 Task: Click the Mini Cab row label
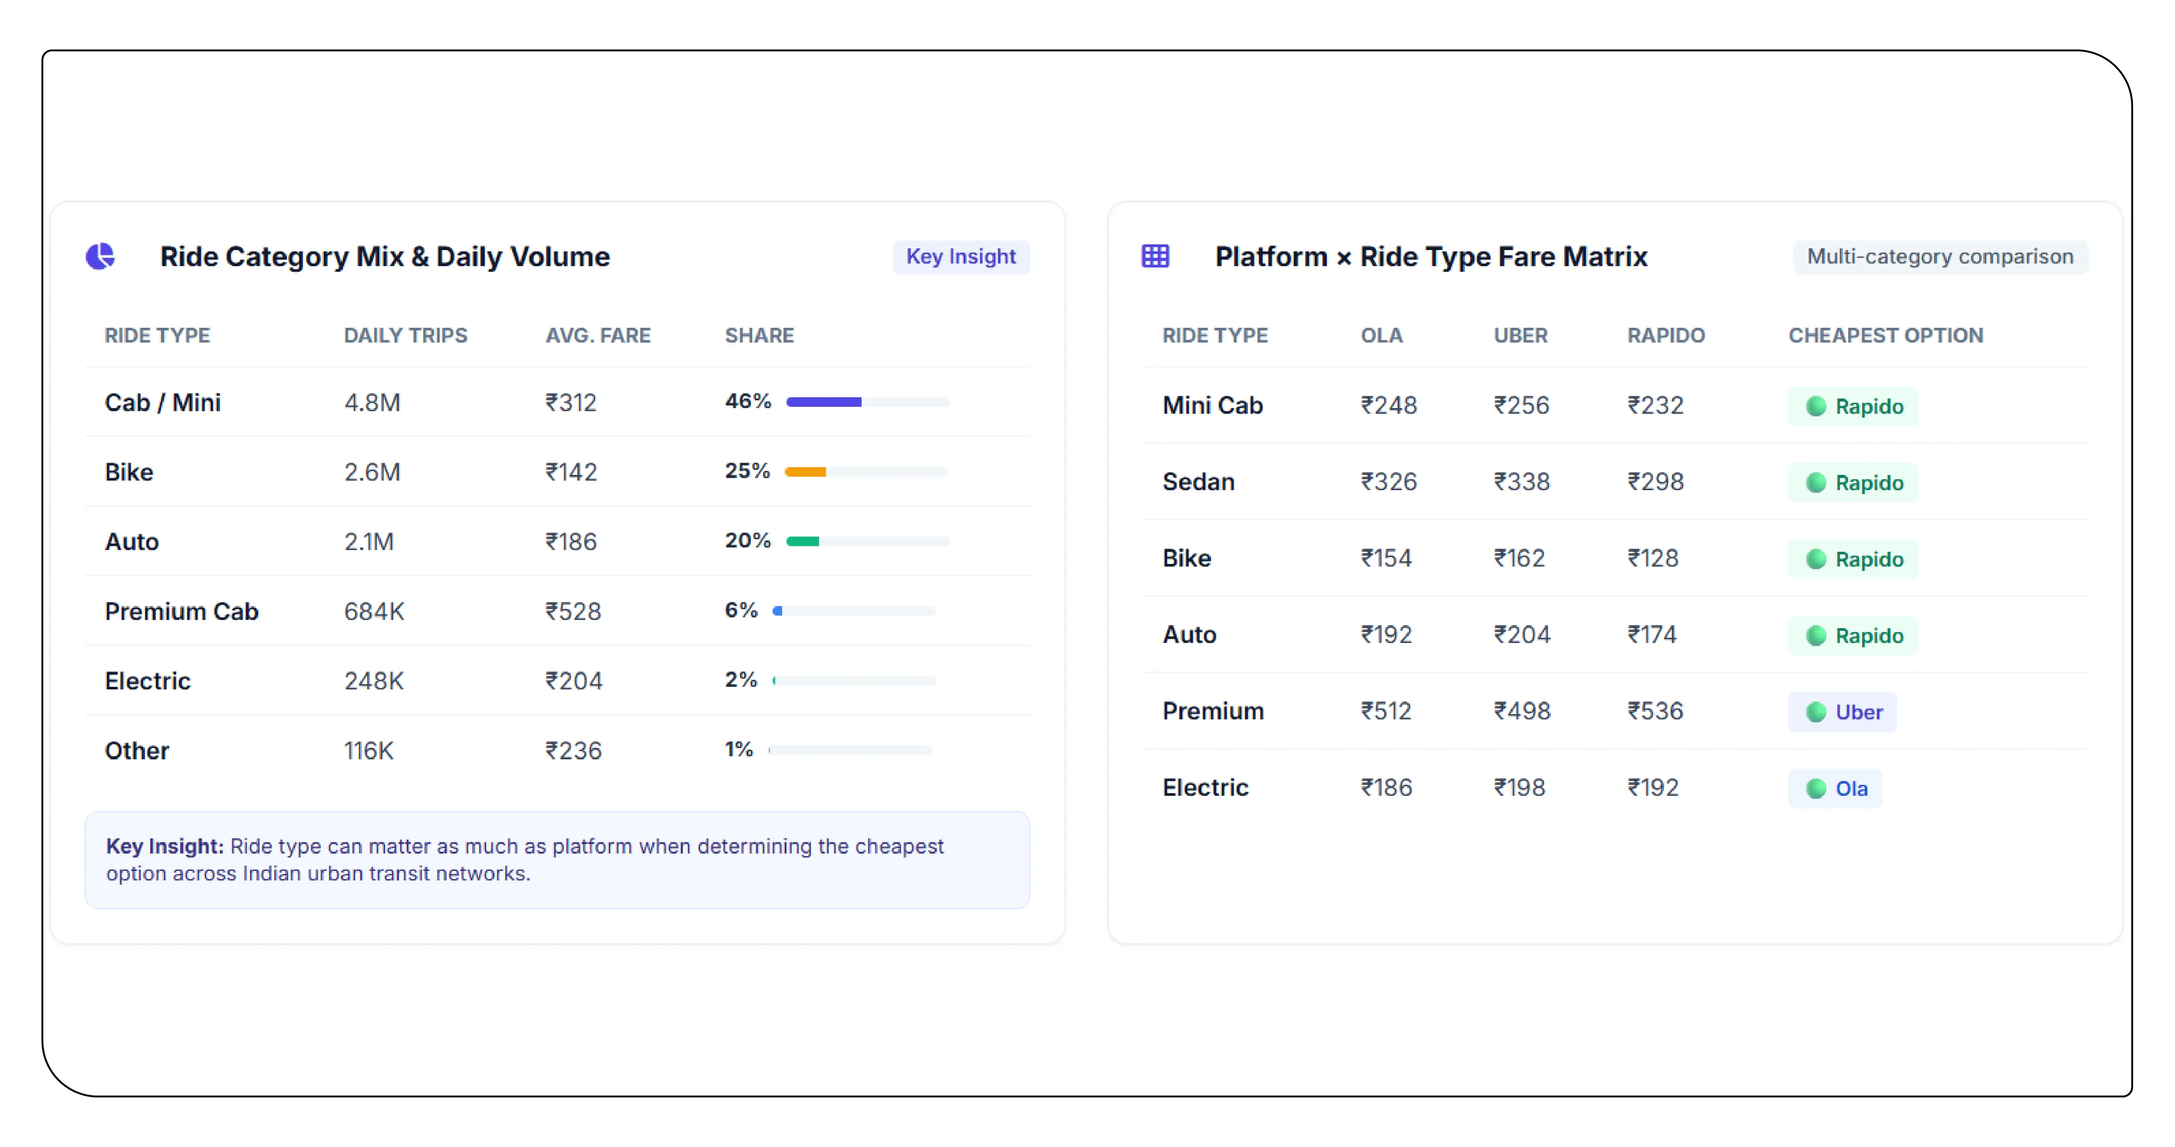coord(1212,405)
